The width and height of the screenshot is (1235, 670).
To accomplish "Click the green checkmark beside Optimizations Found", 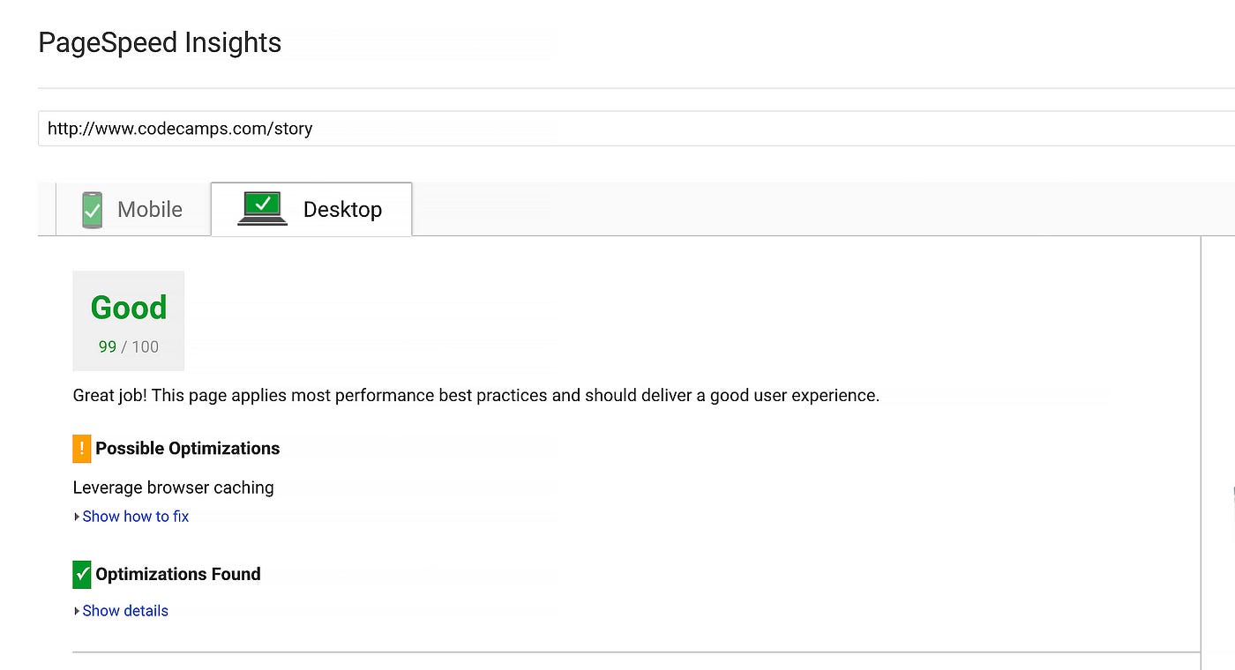I will coord(81,574).
